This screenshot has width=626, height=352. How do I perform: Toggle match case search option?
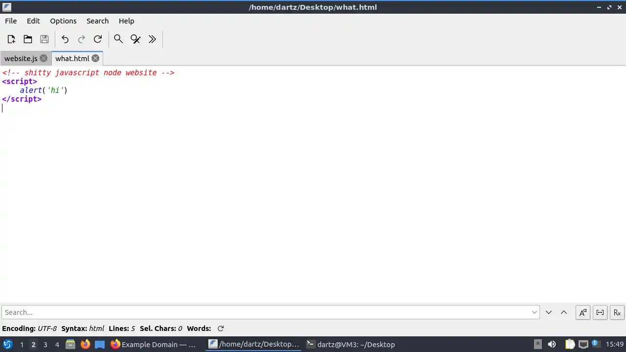pyautogui.click(x=583, y=312)
